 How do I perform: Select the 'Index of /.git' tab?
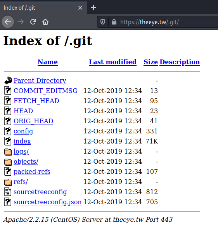click(x=43, y=8)
